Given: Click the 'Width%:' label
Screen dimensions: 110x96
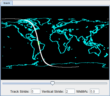Looking at the screenshot, I should [x=82, y=92].
